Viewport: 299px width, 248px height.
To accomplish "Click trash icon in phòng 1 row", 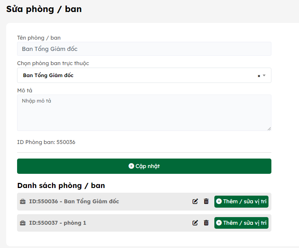I will point(206,223).
